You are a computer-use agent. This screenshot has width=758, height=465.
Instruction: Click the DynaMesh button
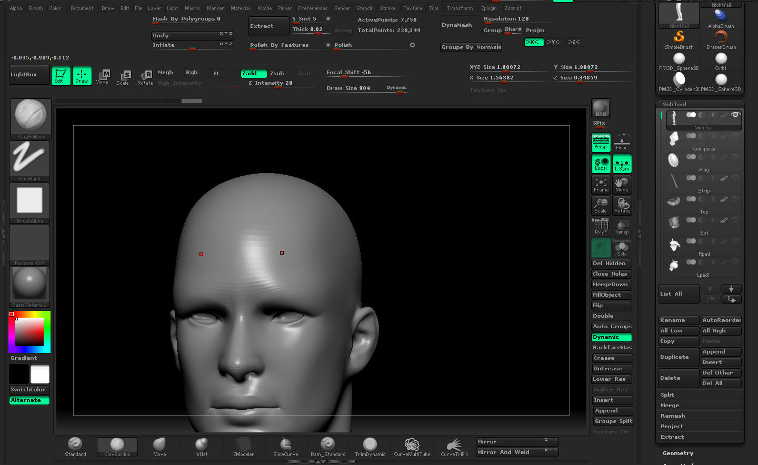pos(460,25)
